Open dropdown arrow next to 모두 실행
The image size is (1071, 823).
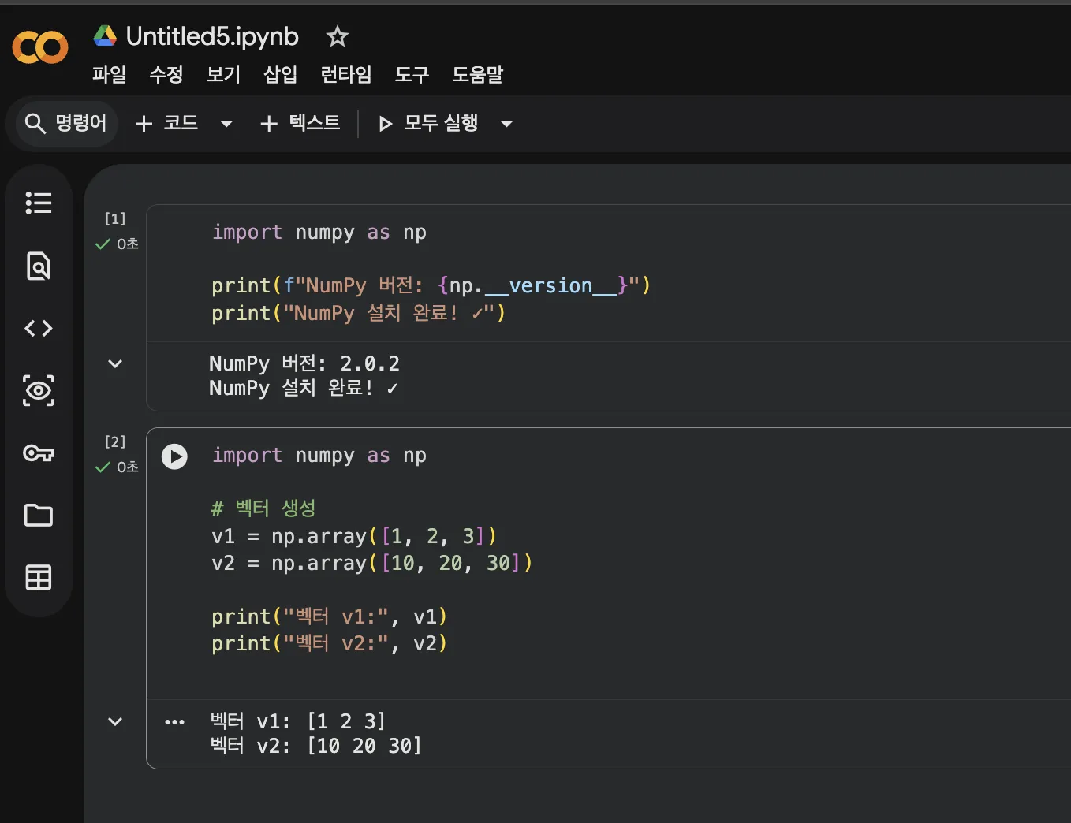coord(507,124)
